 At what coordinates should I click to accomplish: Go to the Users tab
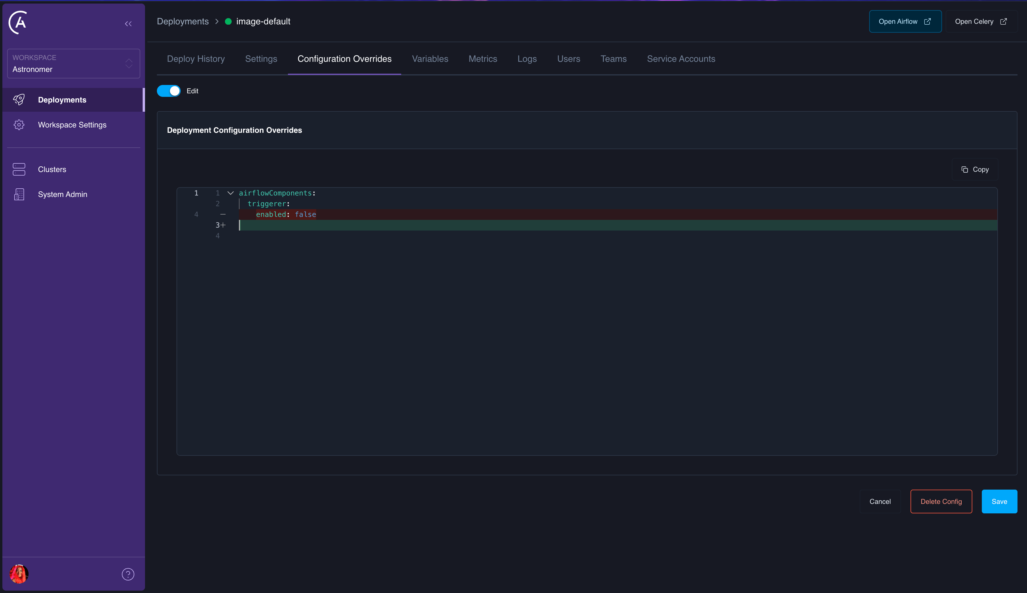coord(569,59)
